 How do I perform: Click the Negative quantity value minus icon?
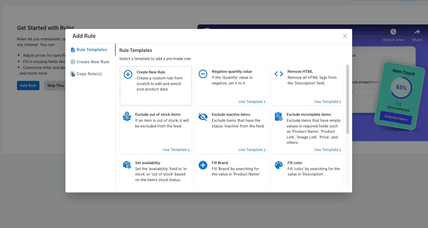click(203, 74)
